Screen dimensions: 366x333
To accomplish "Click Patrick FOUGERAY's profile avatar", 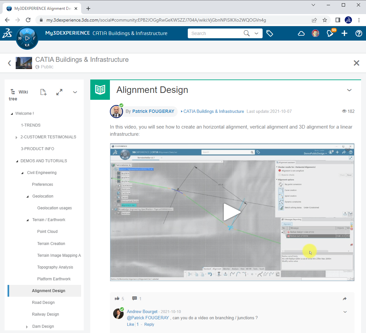I will (116, 111).
